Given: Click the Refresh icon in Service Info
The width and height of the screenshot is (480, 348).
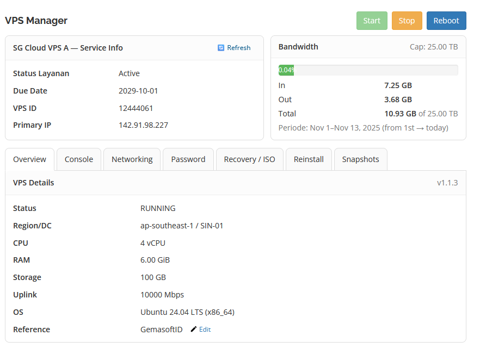Looking at the screenshot, I should [x=221, y=48].
